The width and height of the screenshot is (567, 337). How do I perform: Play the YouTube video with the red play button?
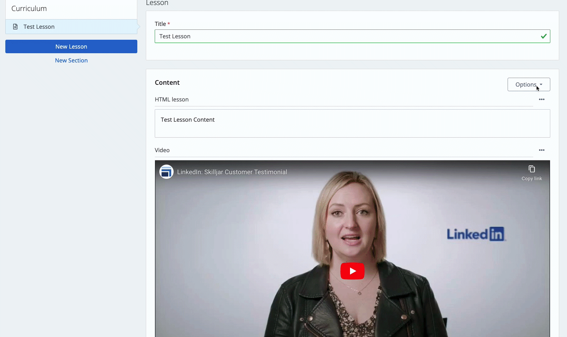click(x=352, y=271)
